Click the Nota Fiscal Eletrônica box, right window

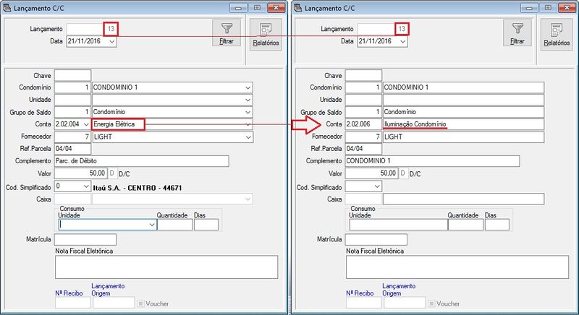tap(457, 267)
